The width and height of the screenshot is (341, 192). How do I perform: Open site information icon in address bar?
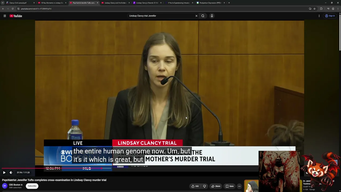(18, 9)
